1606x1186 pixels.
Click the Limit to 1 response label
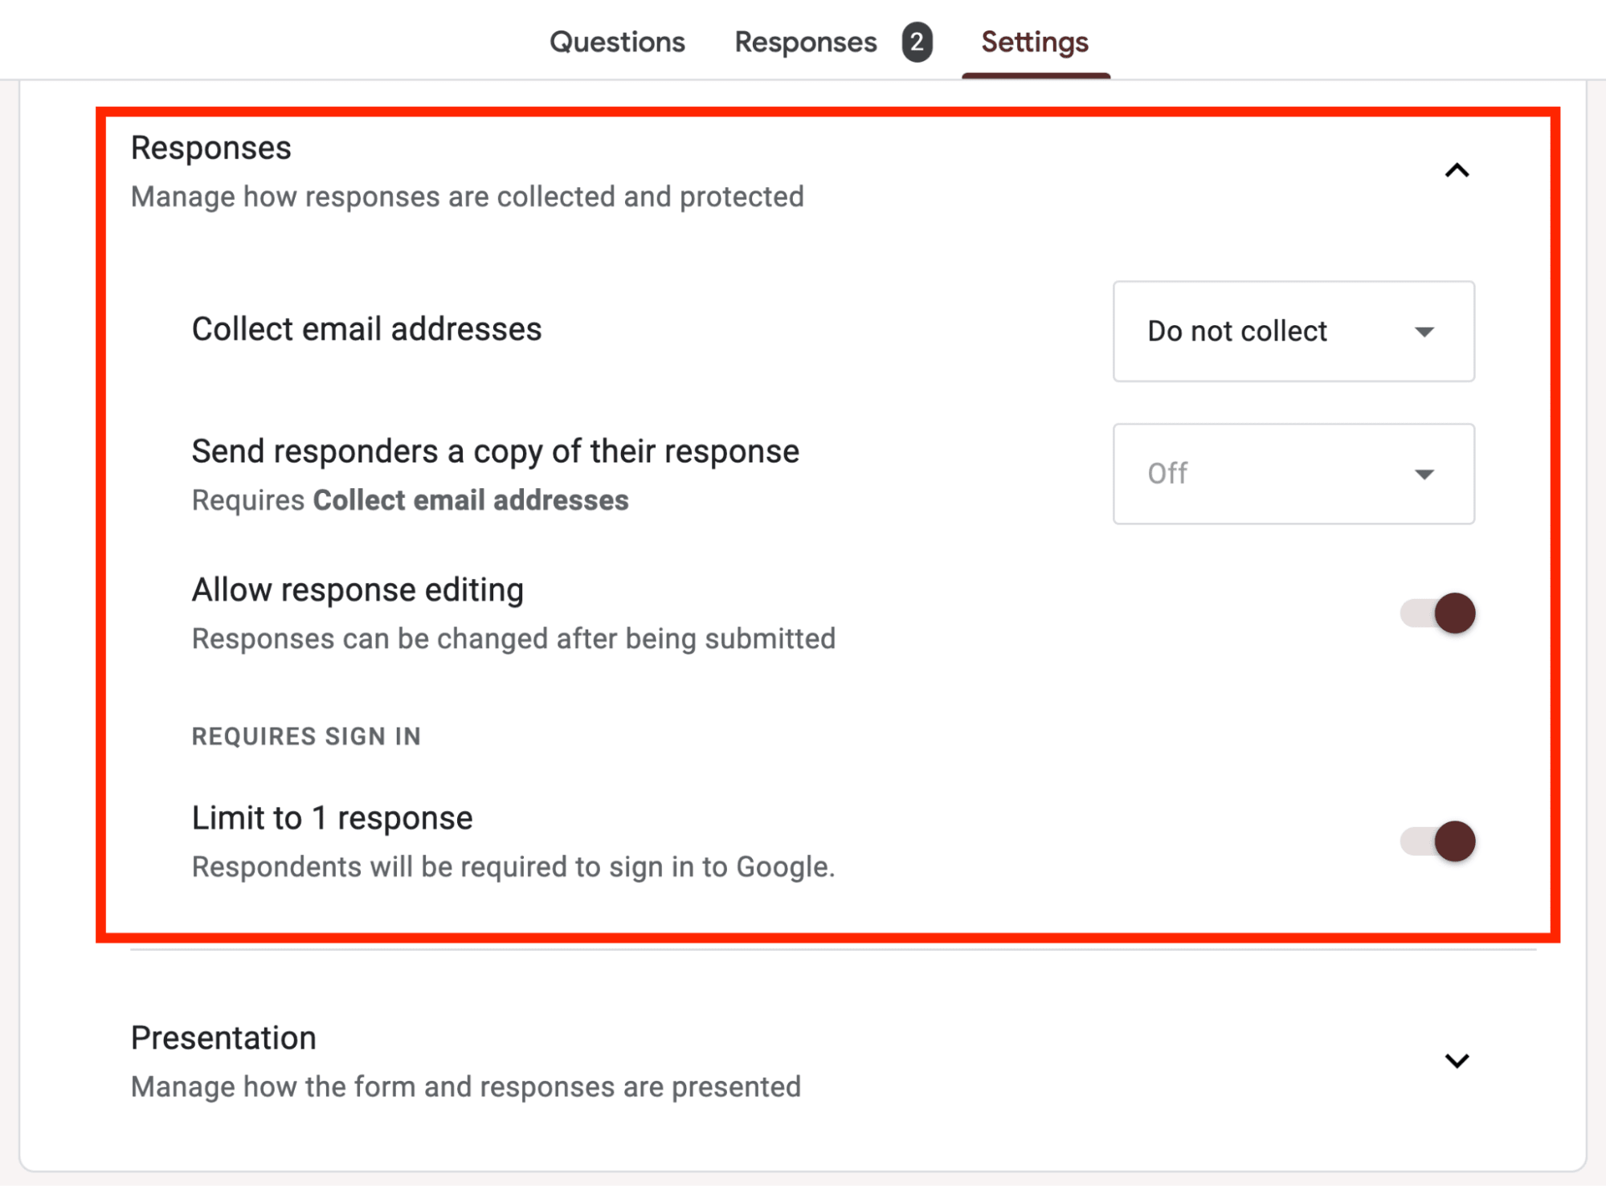[331, 817]
